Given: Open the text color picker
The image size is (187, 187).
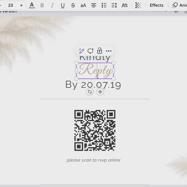Looking at the screenshot, I should [32, 5].
